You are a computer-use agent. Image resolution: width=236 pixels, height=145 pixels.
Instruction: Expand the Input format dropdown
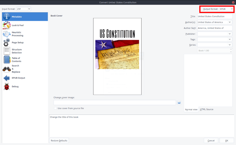click(x=23, y=9)
